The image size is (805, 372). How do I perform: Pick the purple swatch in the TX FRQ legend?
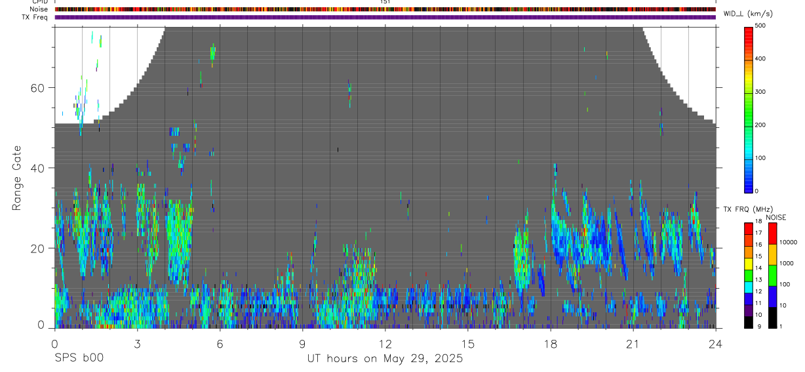(x=749, y=310)
